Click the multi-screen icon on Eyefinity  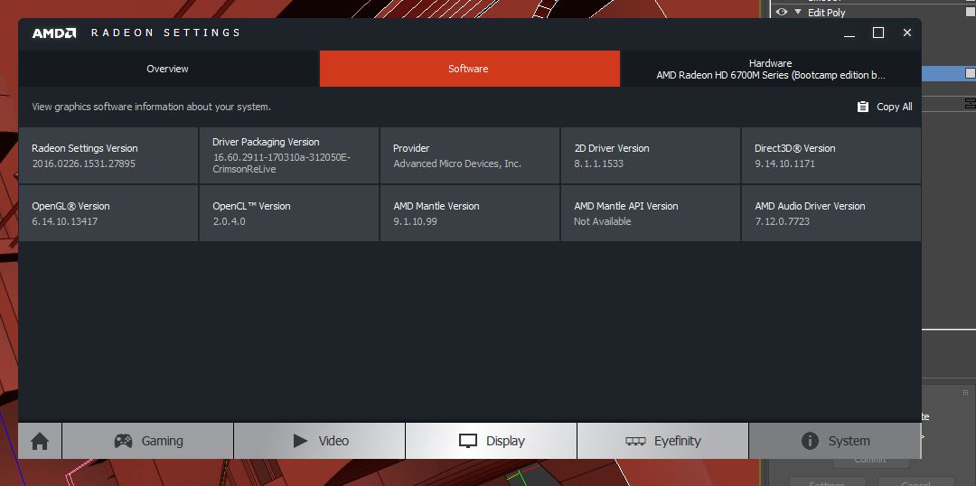click(635, 441)
